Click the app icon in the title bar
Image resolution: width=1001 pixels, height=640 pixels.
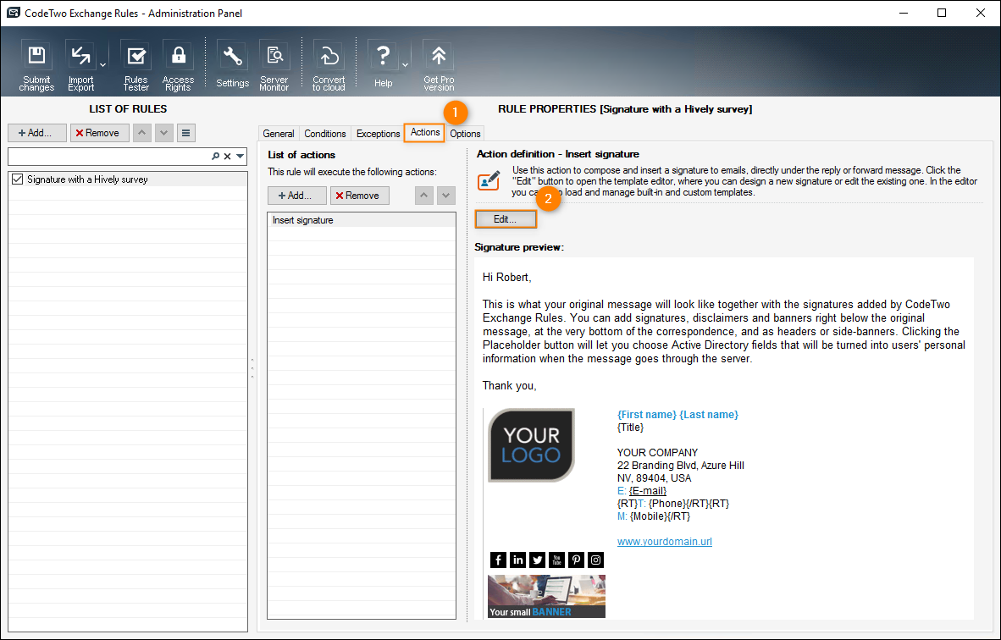pyautogui.click(x=13, y=13)
